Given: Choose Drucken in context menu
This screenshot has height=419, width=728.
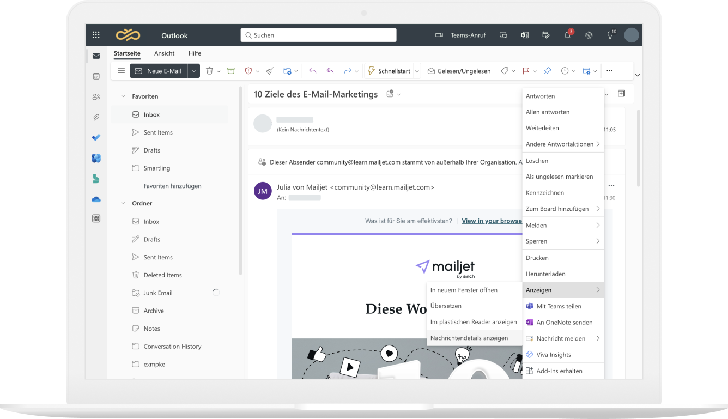Looking at the screenshot, I should click(x=563, y=258).
